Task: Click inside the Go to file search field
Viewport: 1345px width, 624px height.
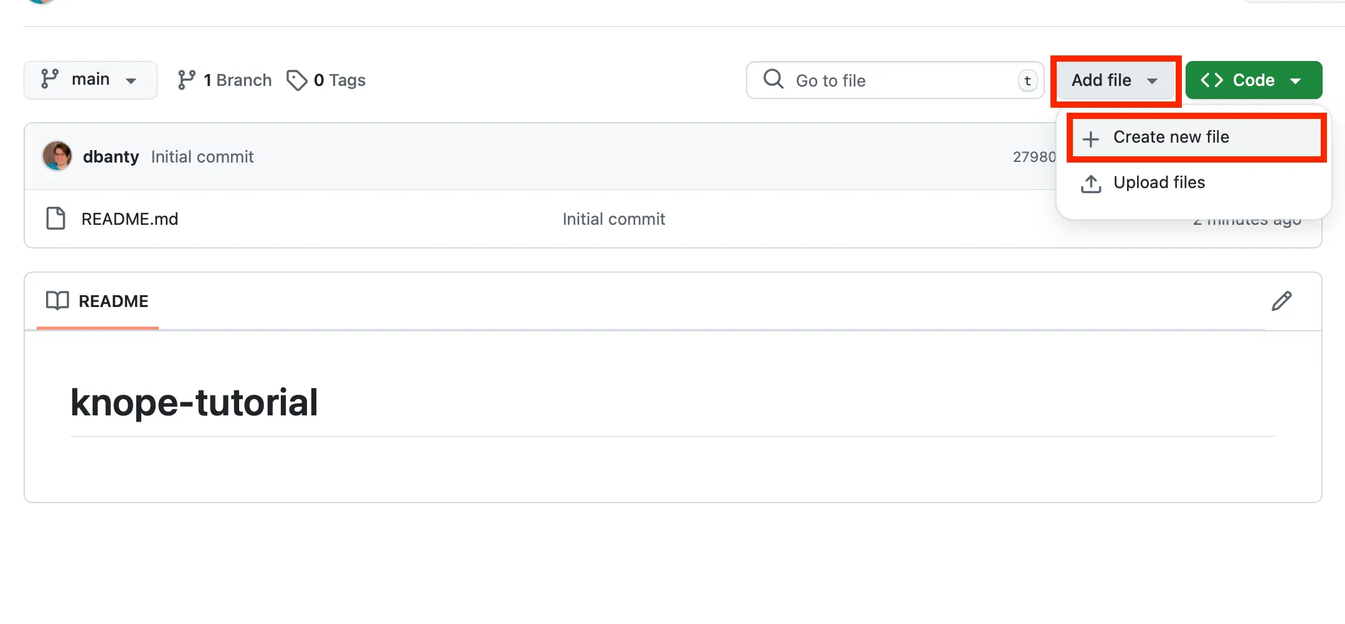Action: coord(872,80)
